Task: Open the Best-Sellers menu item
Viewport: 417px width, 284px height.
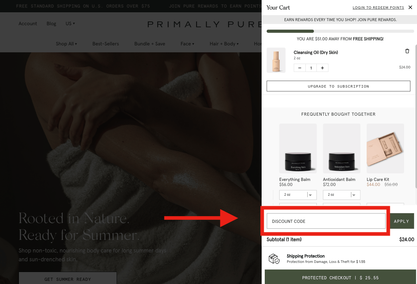Action: pos(106,44)
